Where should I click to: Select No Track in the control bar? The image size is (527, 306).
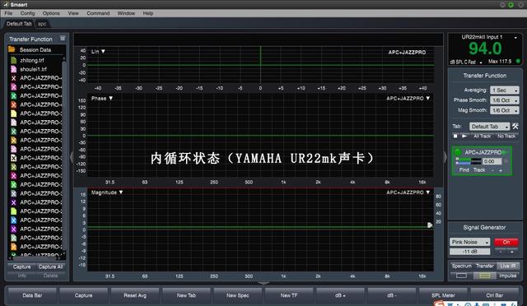[506, 136]
